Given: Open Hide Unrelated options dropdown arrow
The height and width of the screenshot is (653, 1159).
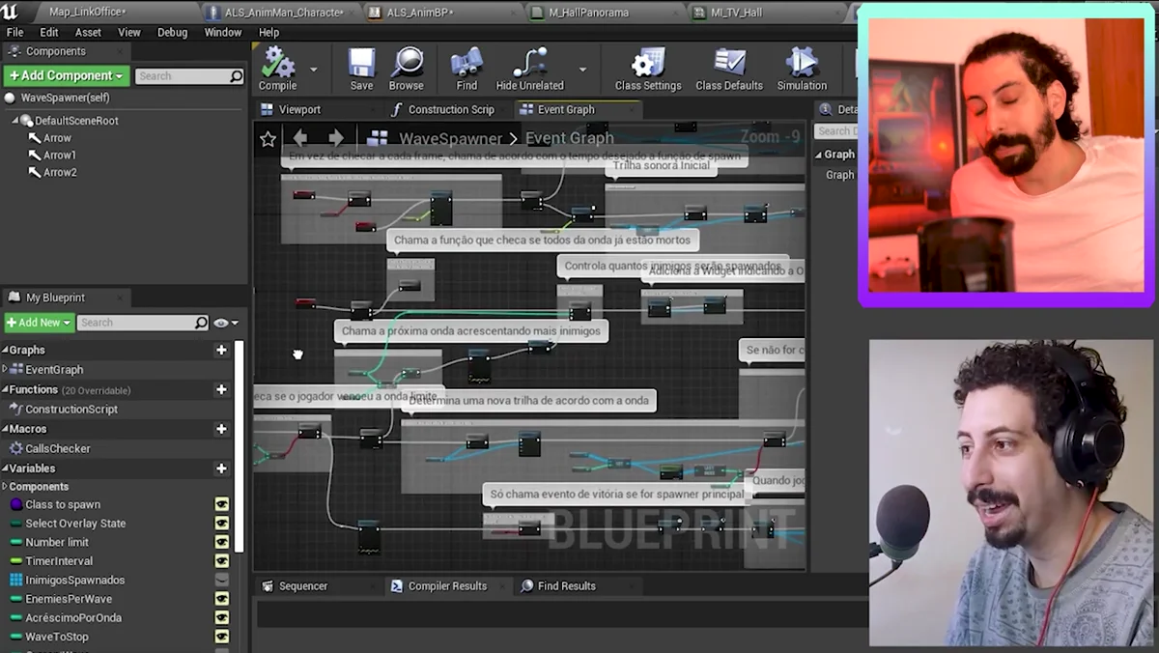Looking at the screenshot, I should pyautogui.click(x=582, y=70).
